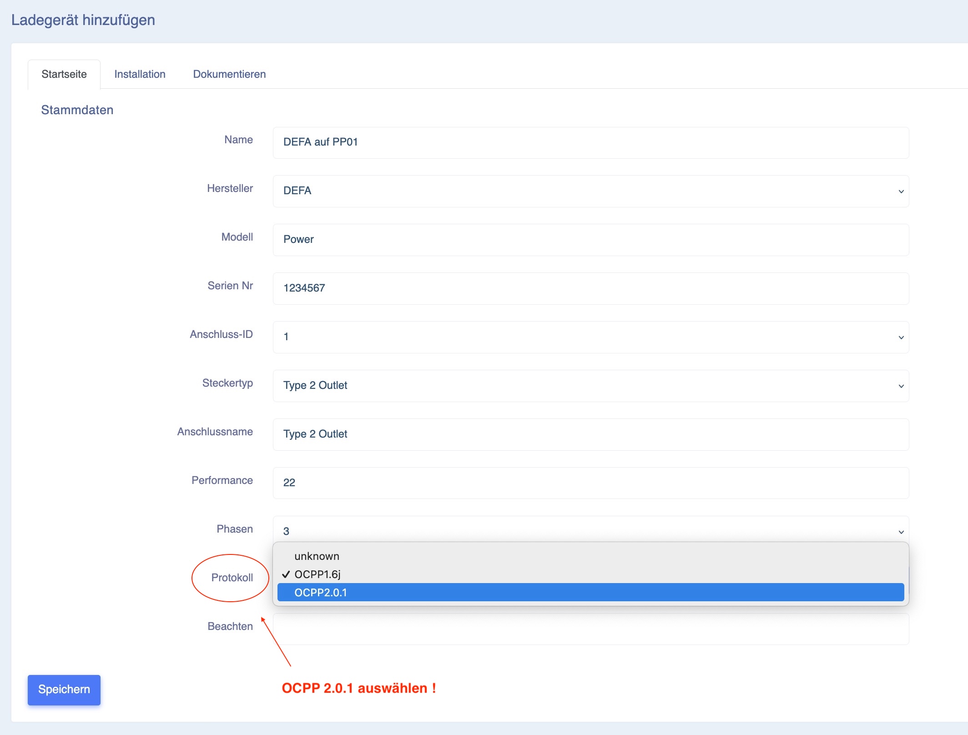Open the Anschluss-ID dropdown arrow
Image resolution: width=968 pixels, height=735 pixels.
coord(901,337)
